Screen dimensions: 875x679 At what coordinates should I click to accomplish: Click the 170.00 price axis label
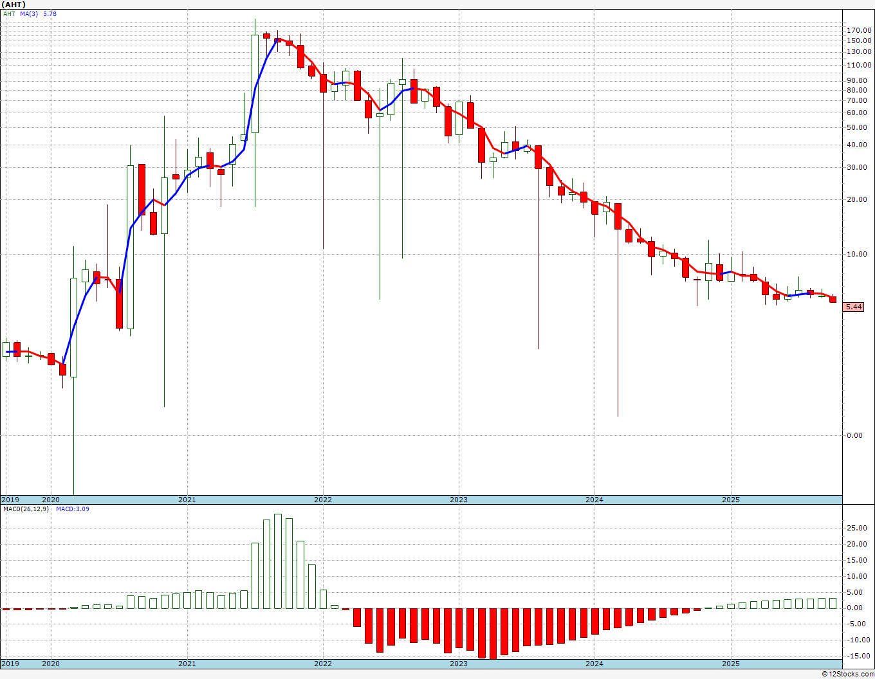pos(859,30)
